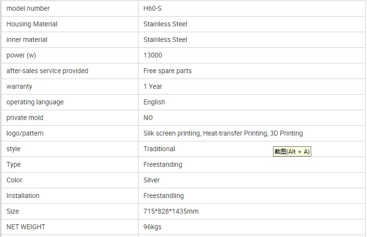Click the screenshot (Alt + A) tooltip
Image resolution: width=367 pixels, height=237 pixels.
(x=292, y=152)
